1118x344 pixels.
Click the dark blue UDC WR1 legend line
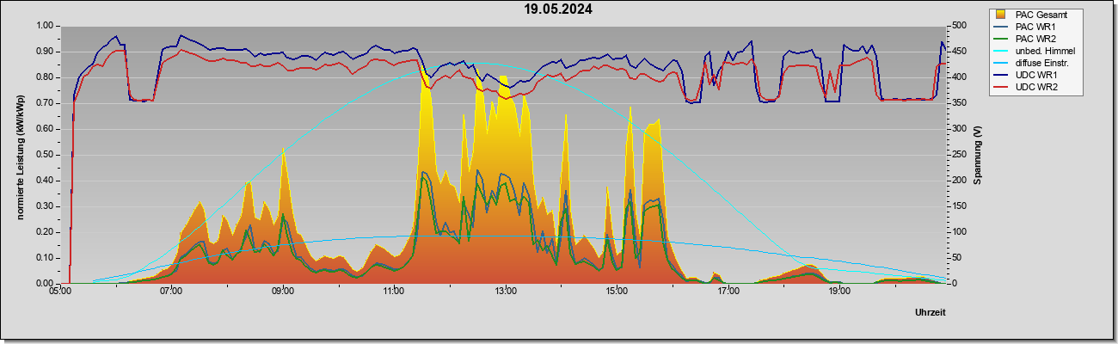tap(1001, 77)
